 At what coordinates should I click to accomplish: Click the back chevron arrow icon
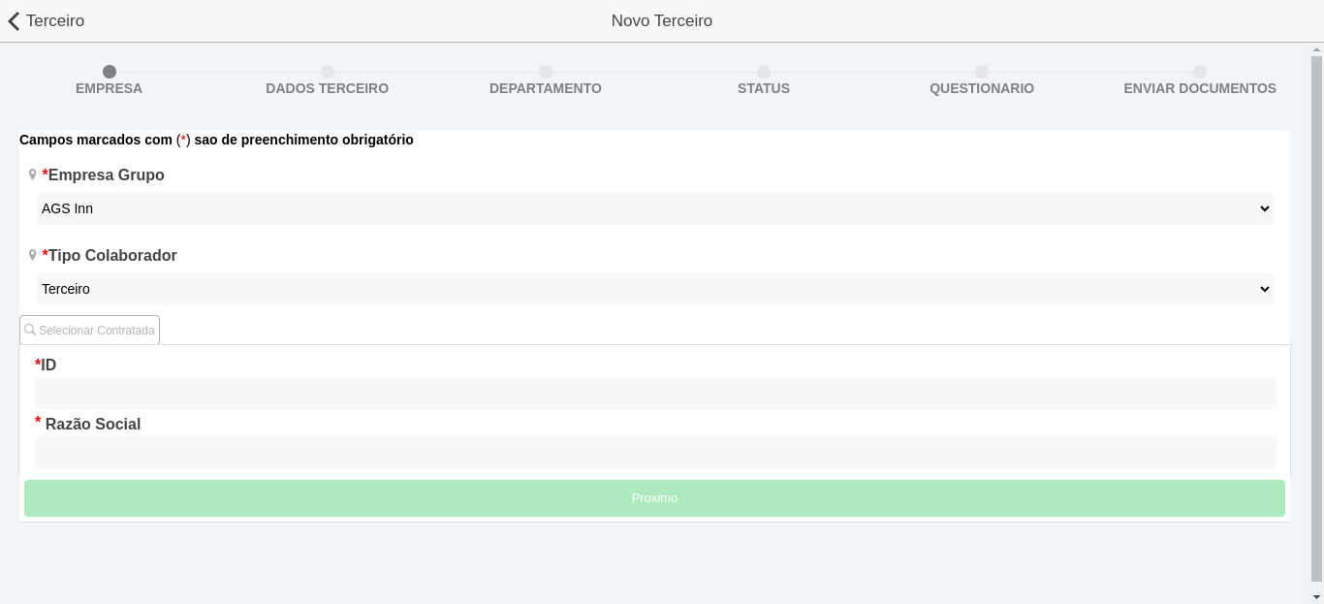point(14,21)
